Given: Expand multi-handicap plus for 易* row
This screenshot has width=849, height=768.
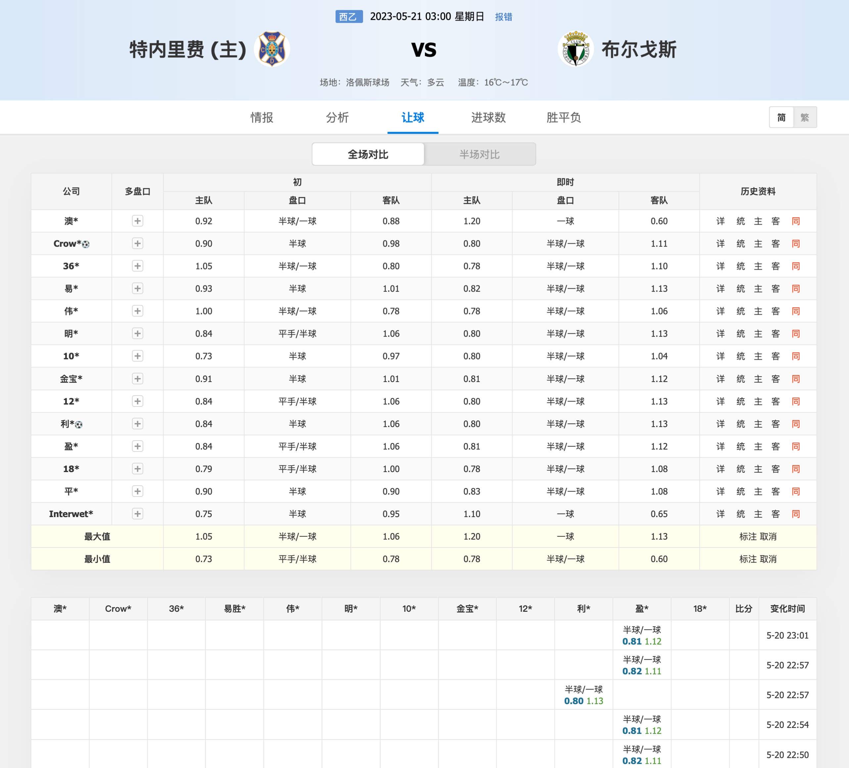Looking at the screenshot, I should 137,289.
